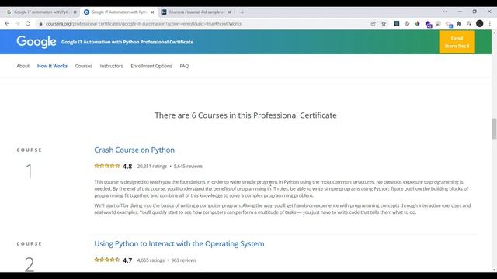Open the extension with blue badge
The width and height of the screenshot is (497, 279).
click(449, 24)
